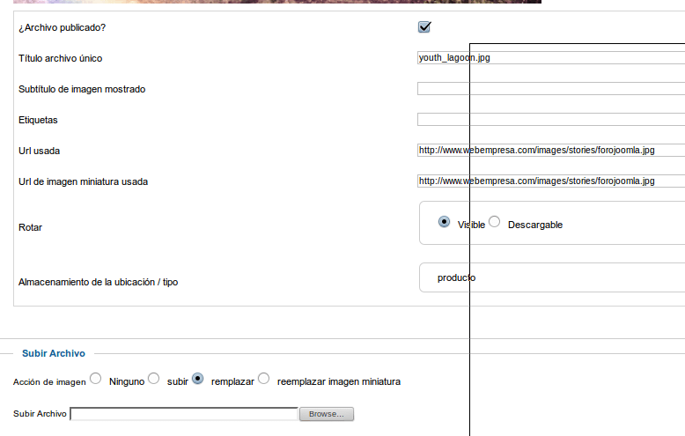
Task: Click the '¿Archivo publicado?' label text
Action: (x=62, y=27)
